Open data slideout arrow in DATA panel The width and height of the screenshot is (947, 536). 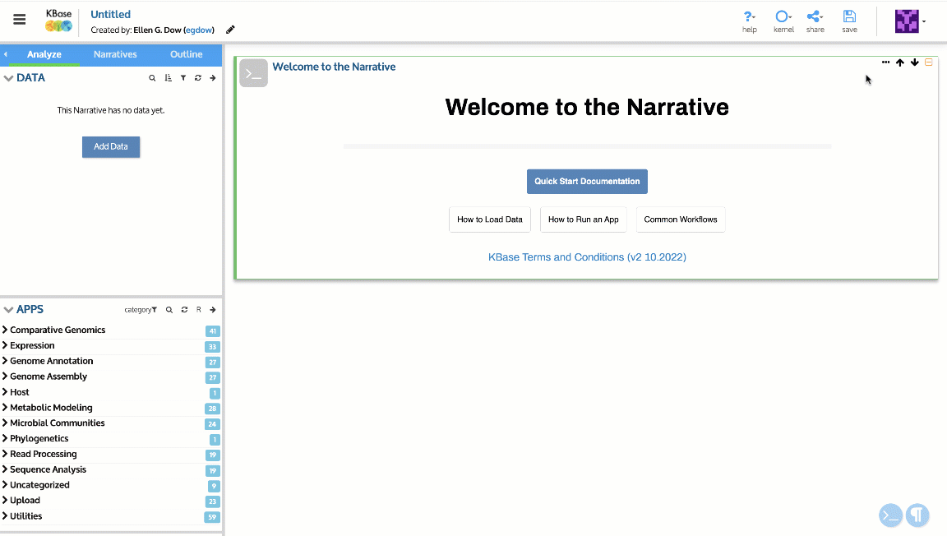click(x=213, y=78)
